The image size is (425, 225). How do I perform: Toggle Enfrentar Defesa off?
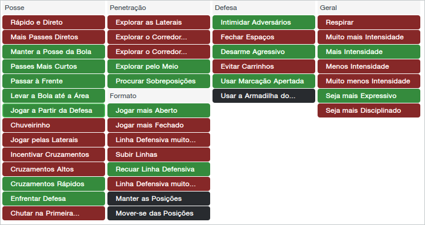[53, 199]
